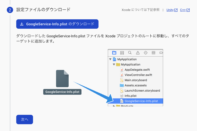This screenshot has width=197, height=131.
Task: Expand the Products folder triangle
Action: (x=114, y=106)
